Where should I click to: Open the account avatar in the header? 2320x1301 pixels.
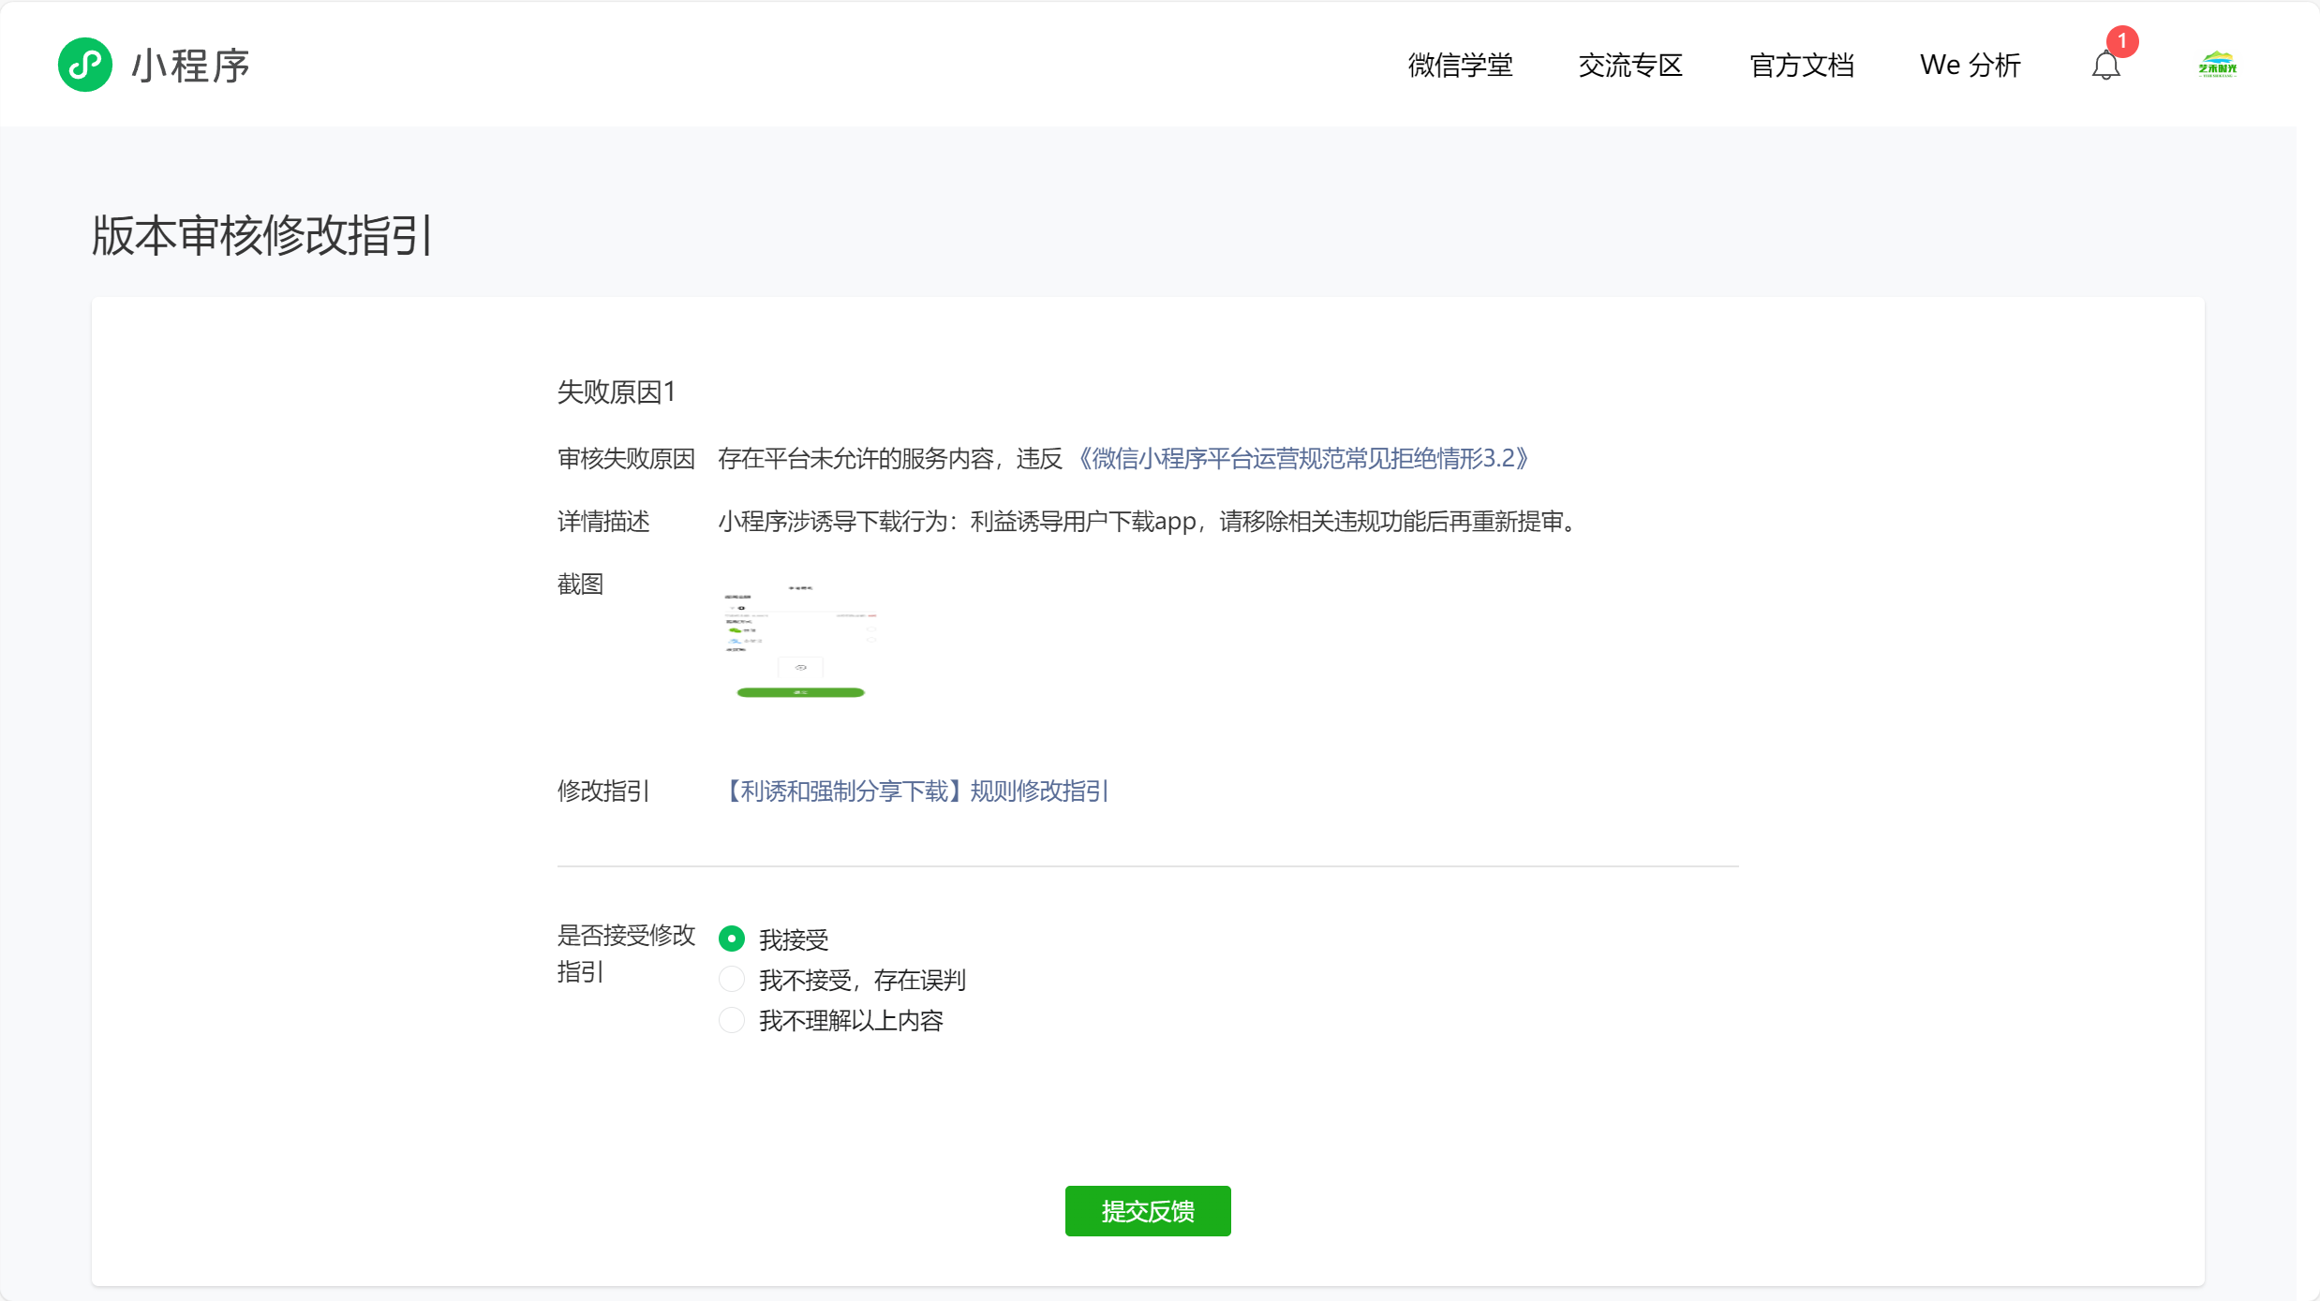click(x=2218, y=65)
